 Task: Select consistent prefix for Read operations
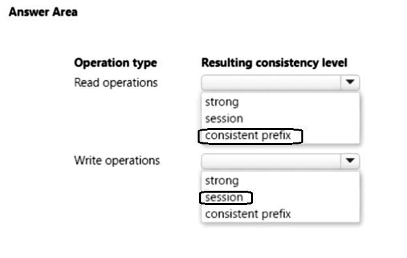pyautogui.click(x=248, y=135)
